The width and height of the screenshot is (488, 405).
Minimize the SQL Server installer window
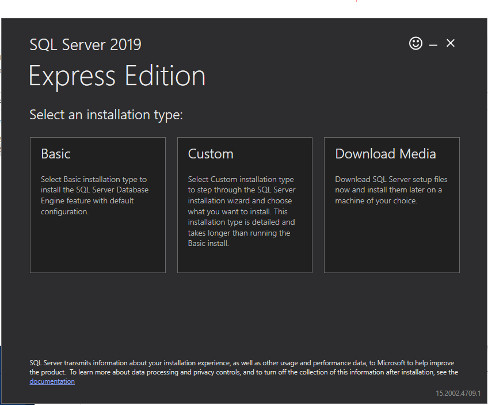point(433,43)
